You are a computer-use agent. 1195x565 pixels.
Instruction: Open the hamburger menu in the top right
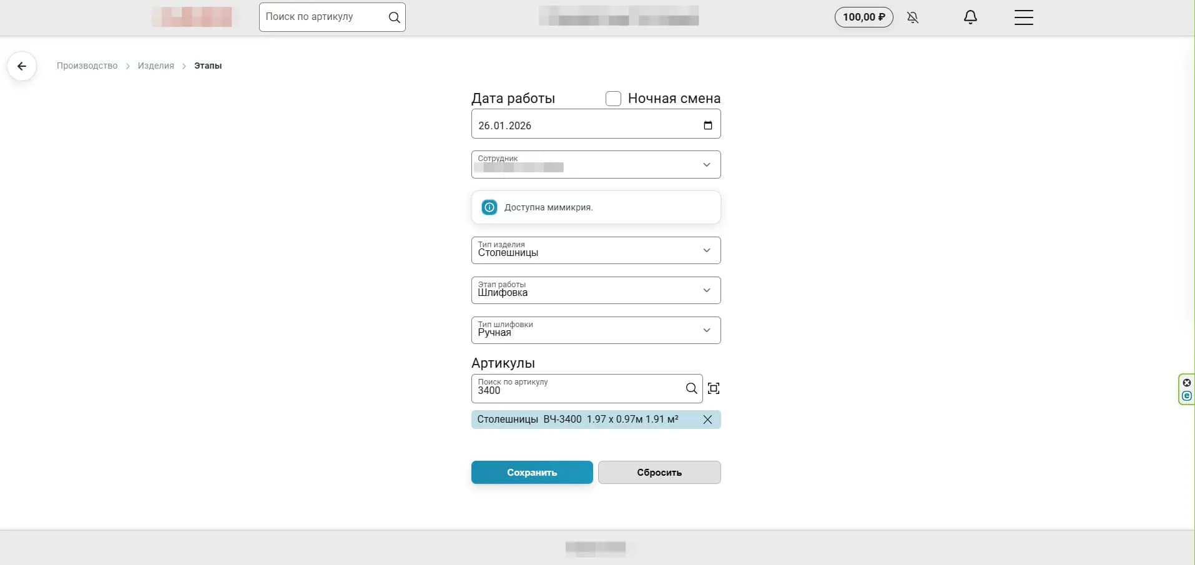pyautogui.click(x=1024, y=17)
